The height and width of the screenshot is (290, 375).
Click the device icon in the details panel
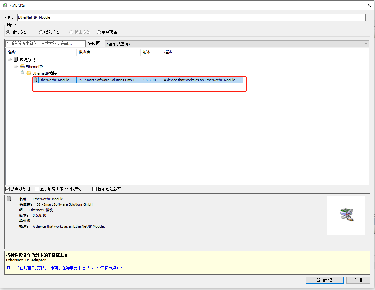(9, 199)
